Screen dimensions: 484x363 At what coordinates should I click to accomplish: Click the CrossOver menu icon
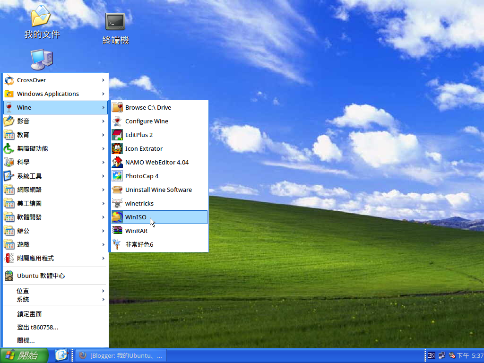click(x=9, y=80)
